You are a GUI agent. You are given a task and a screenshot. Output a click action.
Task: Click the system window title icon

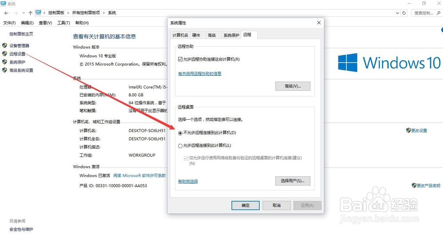click(3, 4)
